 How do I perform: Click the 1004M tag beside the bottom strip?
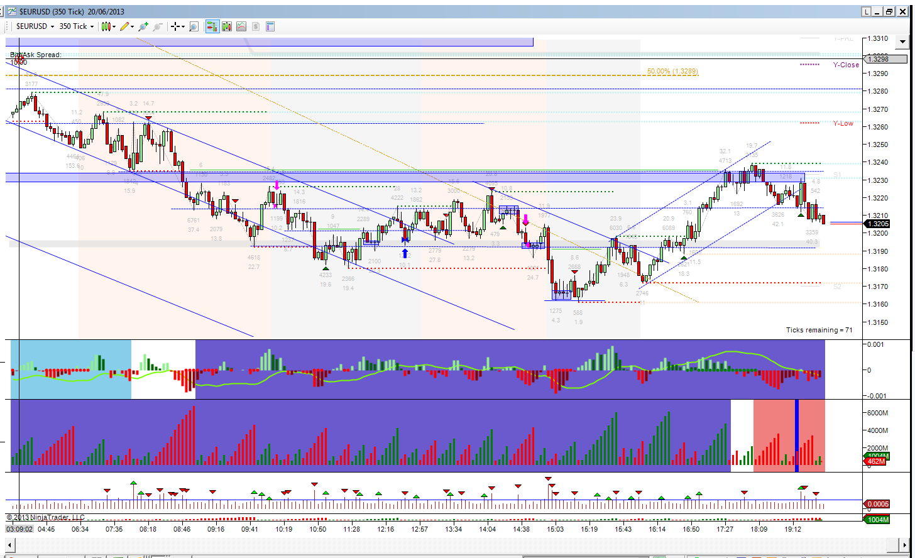tap(877, 520)
